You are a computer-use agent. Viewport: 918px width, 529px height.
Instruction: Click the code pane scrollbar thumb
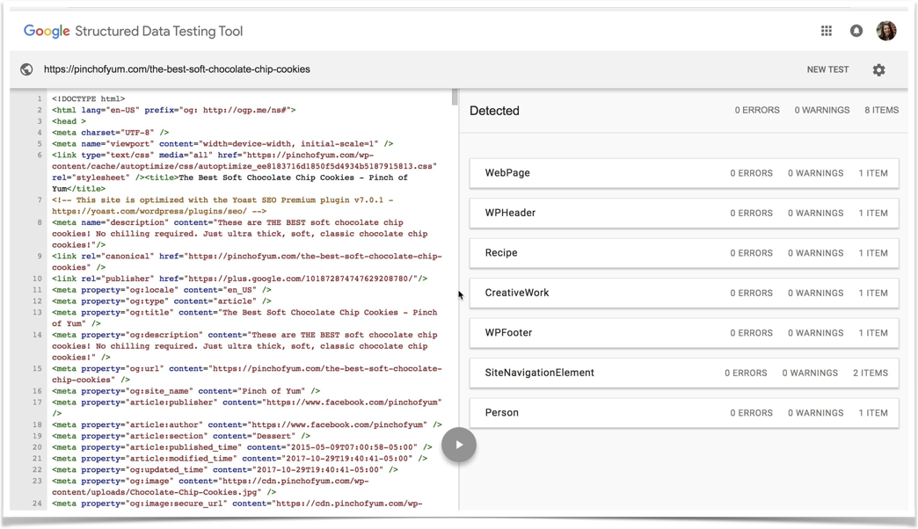[x=455, y=98]
